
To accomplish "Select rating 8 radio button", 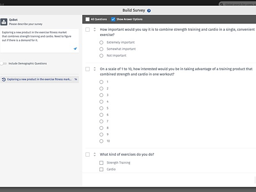I will [101, 128].
